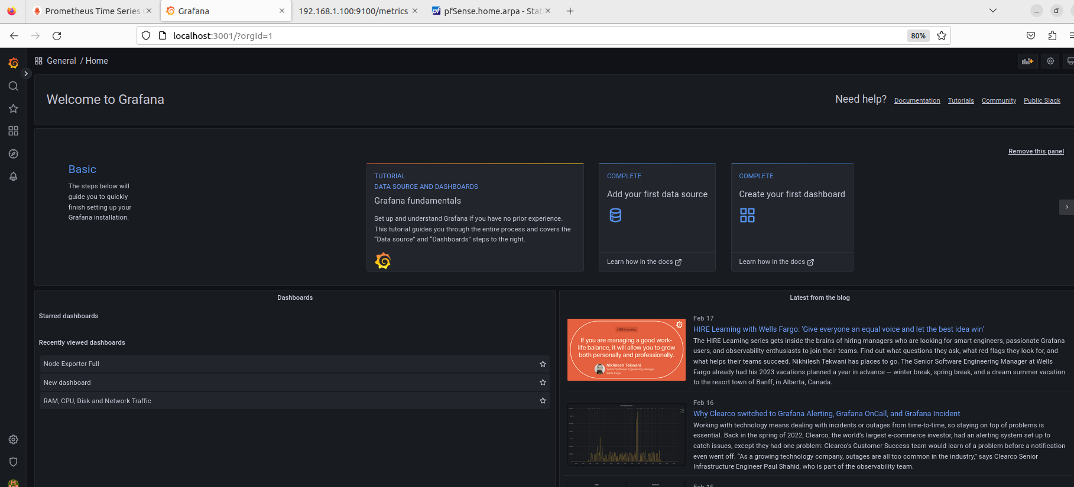Click the Home breadcrumb
This screenshot has width=1074, height=487.
(x=97, y=61)
